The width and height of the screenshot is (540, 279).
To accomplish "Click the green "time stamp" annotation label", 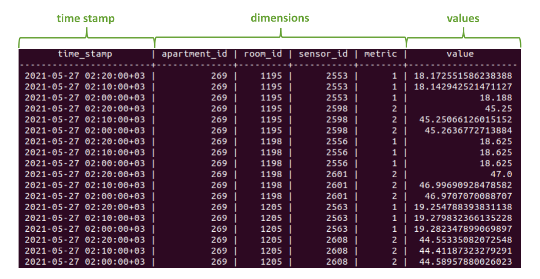I will coord(85,18).
